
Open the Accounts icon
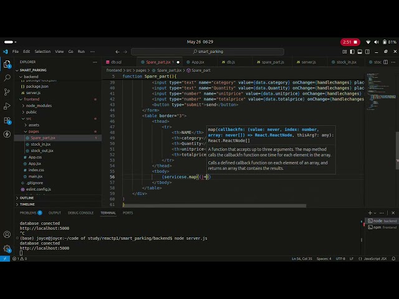[7, 234]
